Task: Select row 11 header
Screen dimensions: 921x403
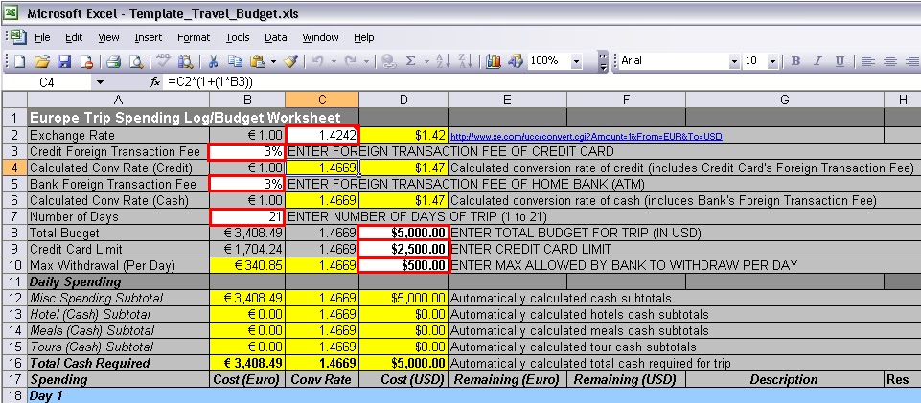Action: point(14,281)
